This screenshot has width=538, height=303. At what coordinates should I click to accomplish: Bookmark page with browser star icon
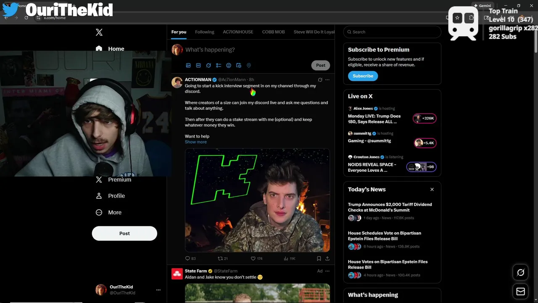coord(457,18)
